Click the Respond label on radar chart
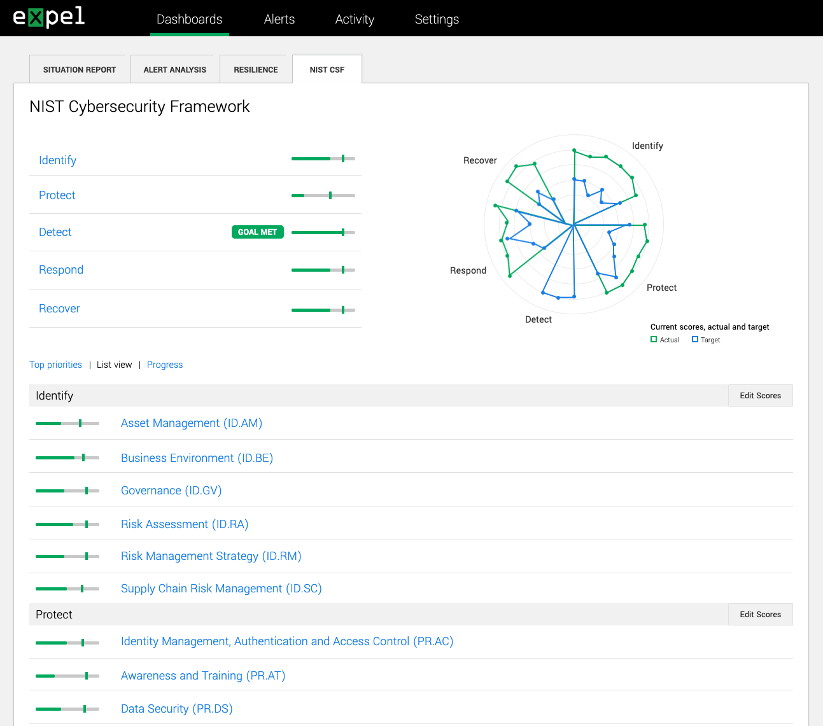This screenshot has width=823, height=726. [x=468, y=270]
